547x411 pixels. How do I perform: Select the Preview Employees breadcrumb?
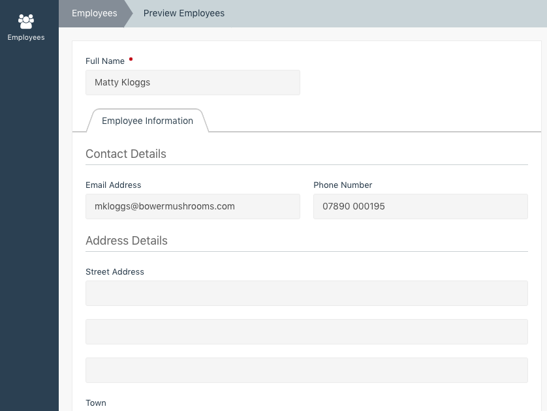pyautogui.click(x=184, y=13)
